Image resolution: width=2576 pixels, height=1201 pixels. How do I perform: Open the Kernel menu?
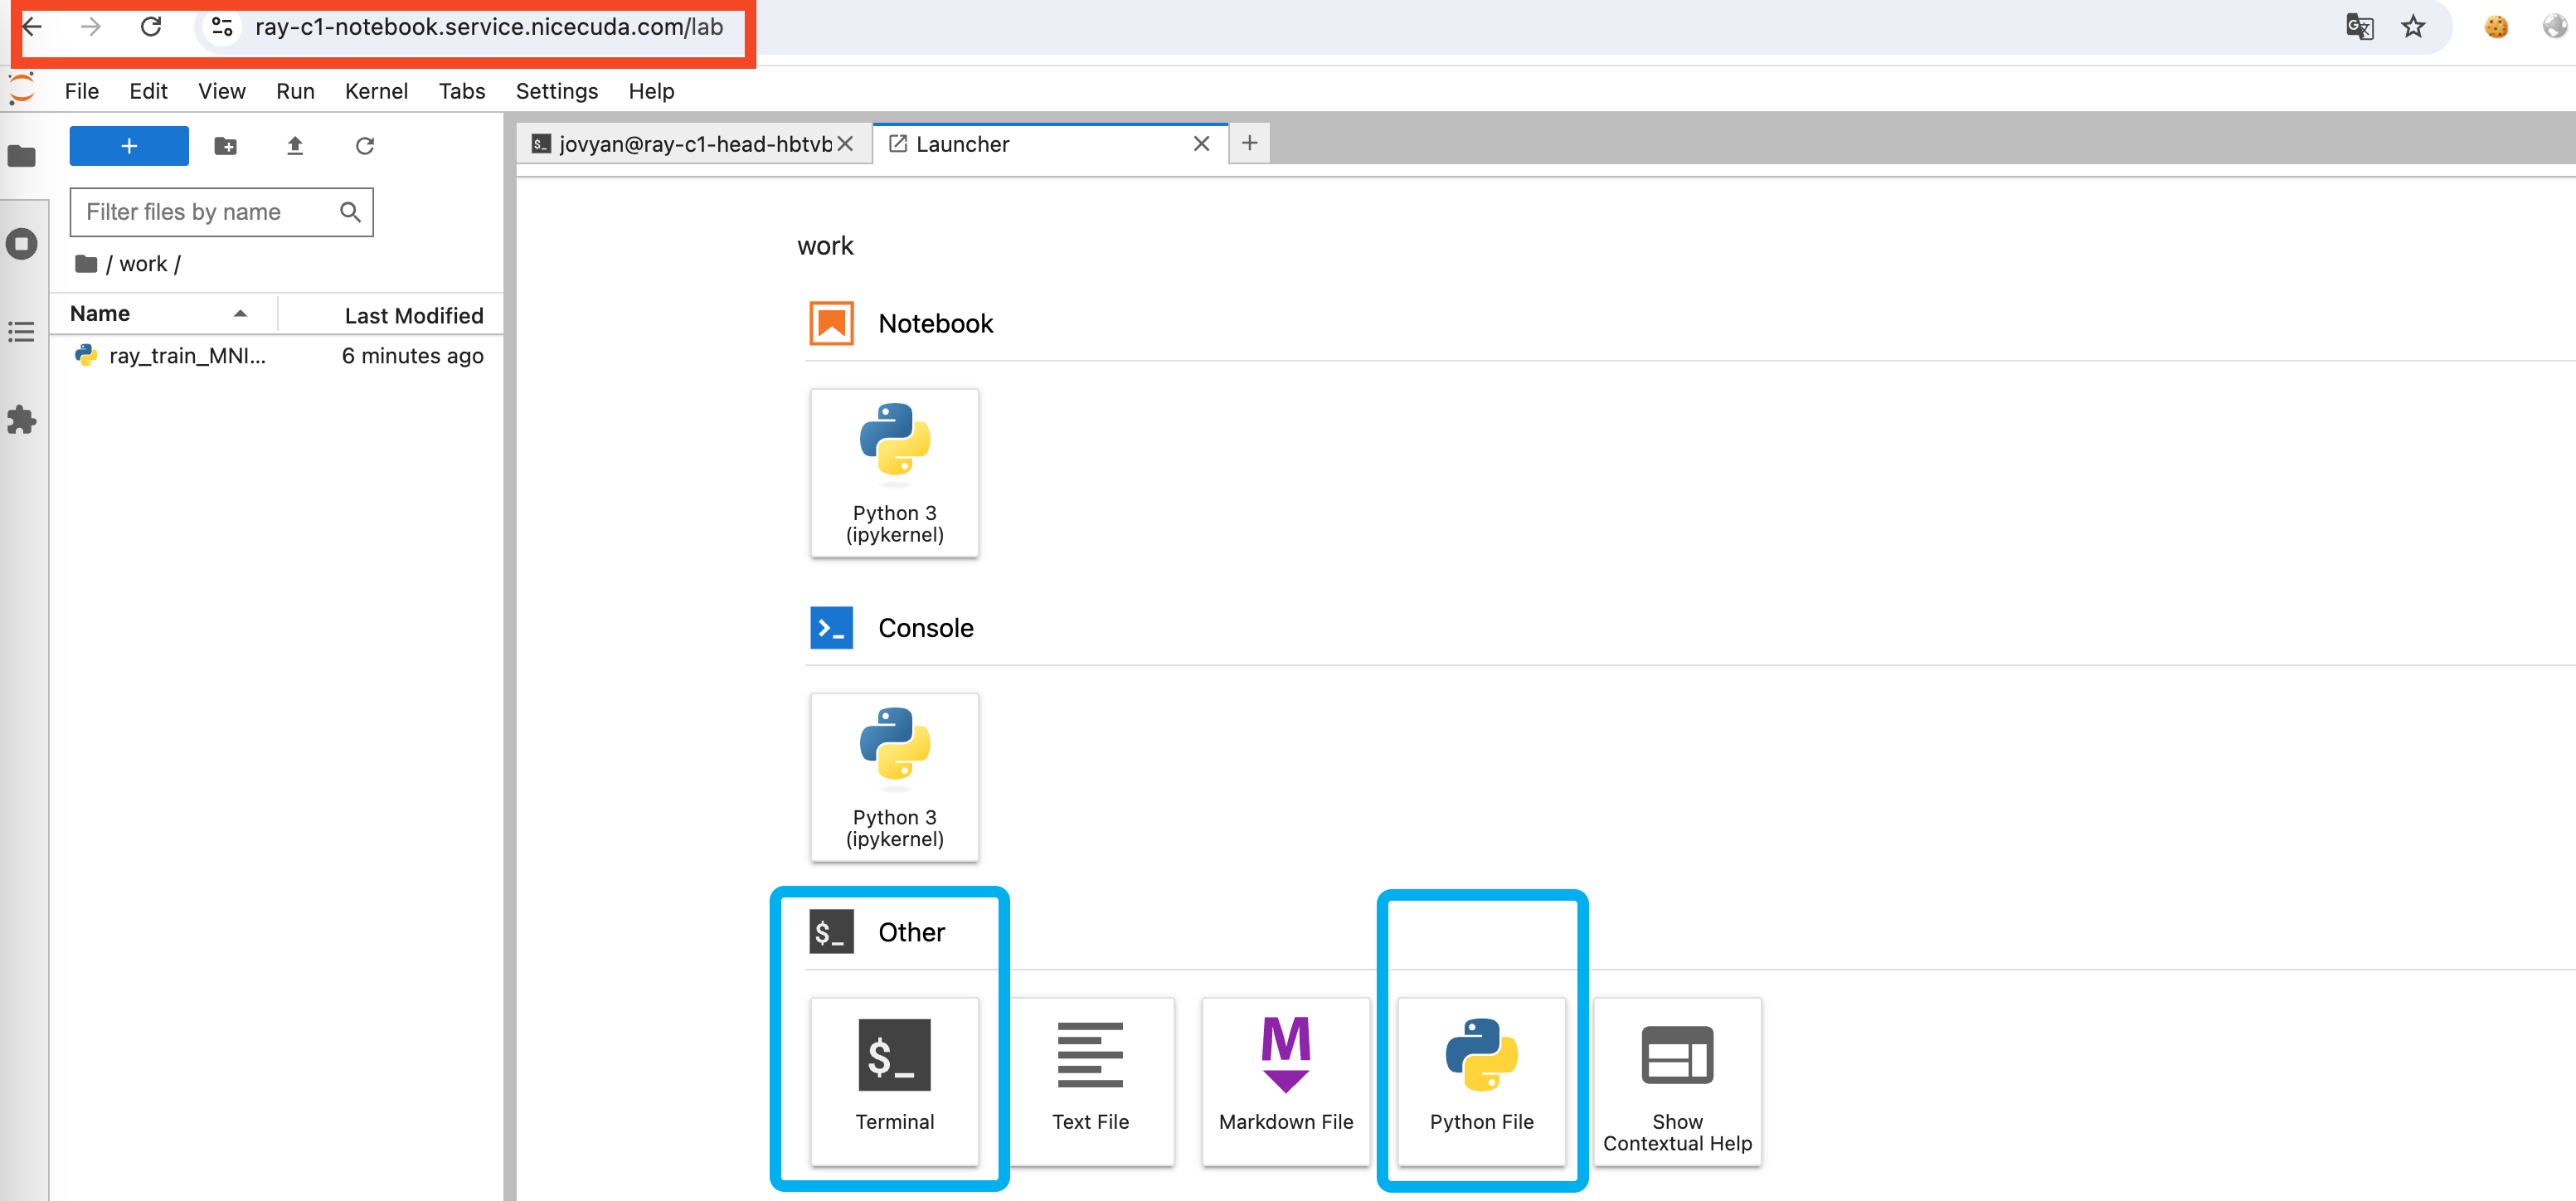[375, 91]
